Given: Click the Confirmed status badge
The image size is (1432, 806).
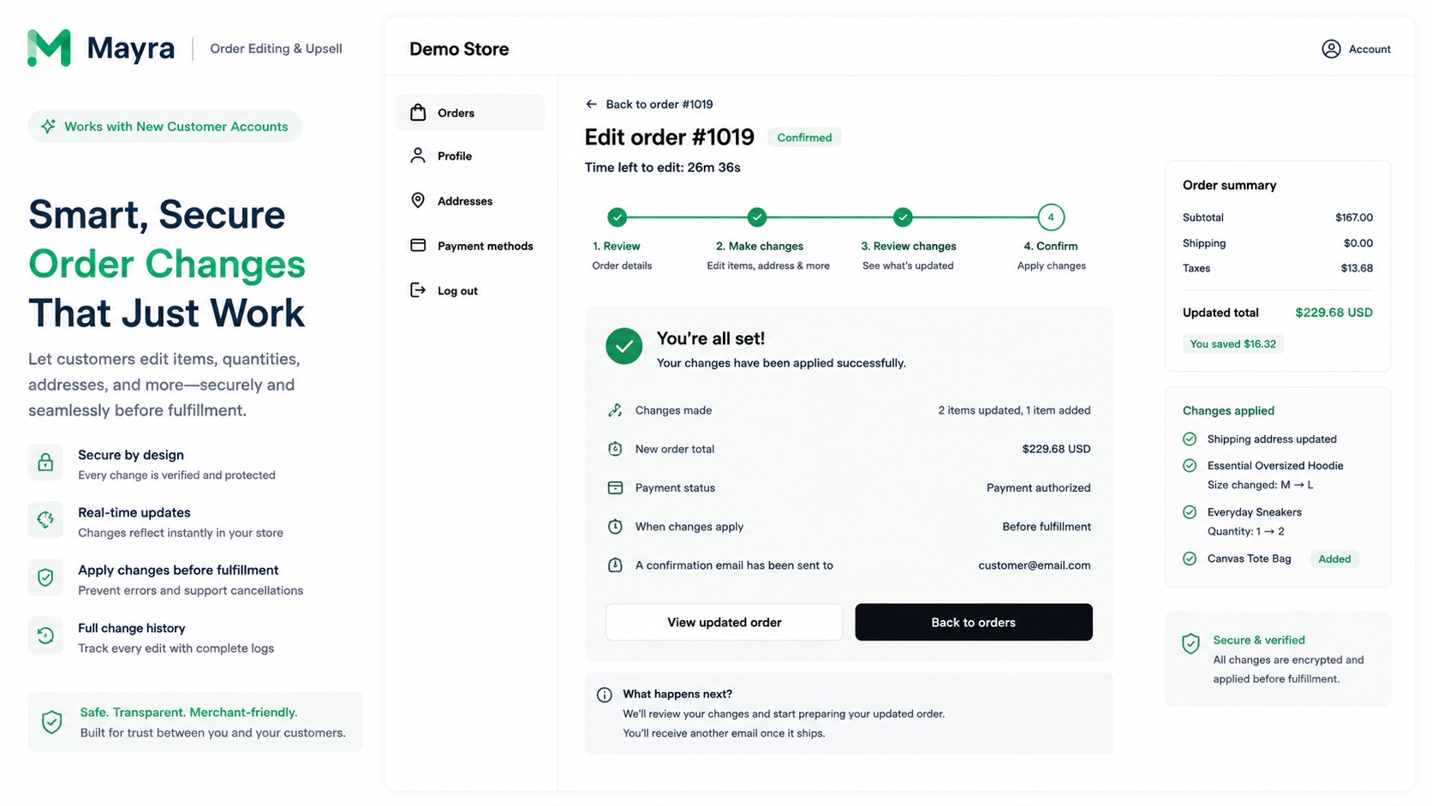Looking at the screenshot, I should tap(804, 137).
